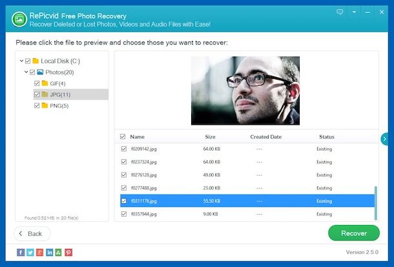The width and height of the screenshot is (394, 267).
Task: Uncheck file f0276128.jpg checkbox
Action: [x=124, y=175]
